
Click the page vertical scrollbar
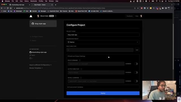pos(173,46)
